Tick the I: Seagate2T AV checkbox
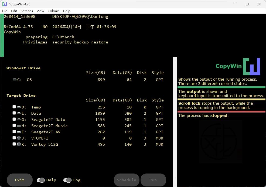Screen dimensions: 266x187 (14, 132)
